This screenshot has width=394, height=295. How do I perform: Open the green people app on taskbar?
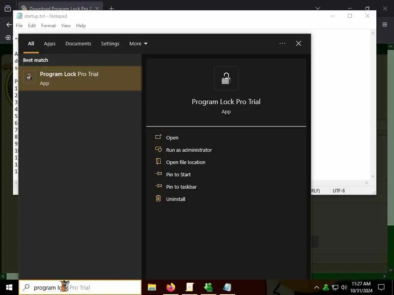[x=208, y=287]
